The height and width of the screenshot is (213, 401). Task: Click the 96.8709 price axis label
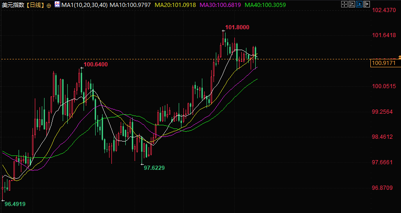pyautogui.click(x=383, y=188)
